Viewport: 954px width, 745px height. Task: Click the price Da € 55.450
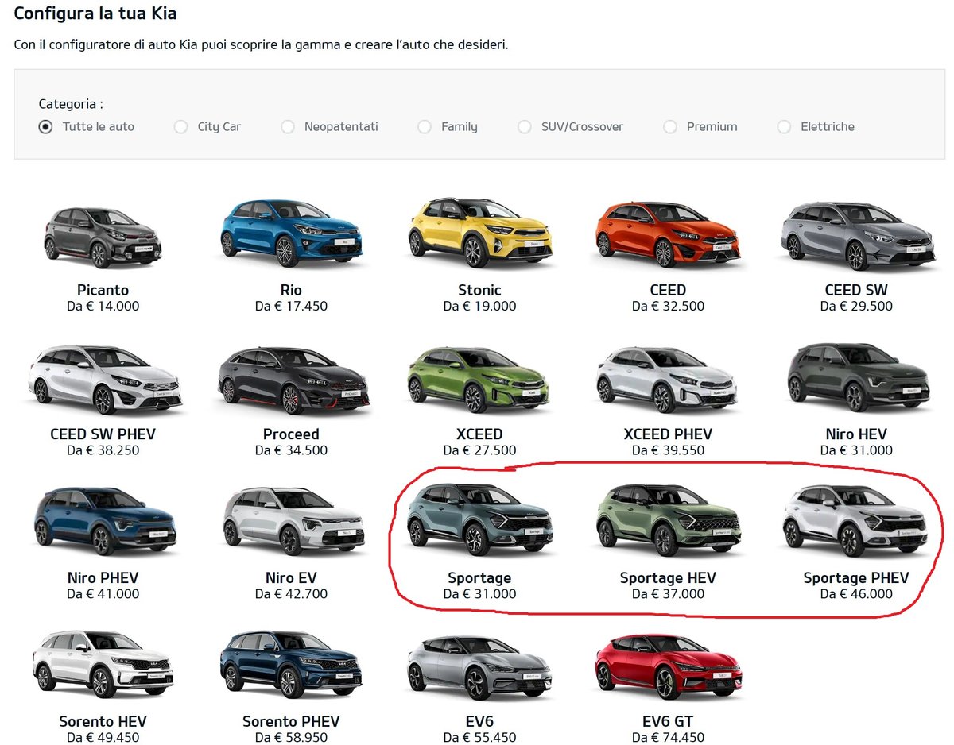(479, 738)
